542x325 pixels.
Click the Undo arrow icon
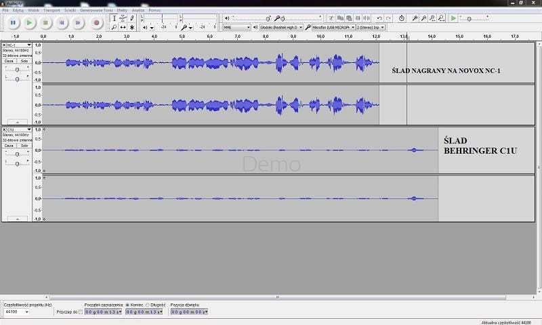(381, 18)
